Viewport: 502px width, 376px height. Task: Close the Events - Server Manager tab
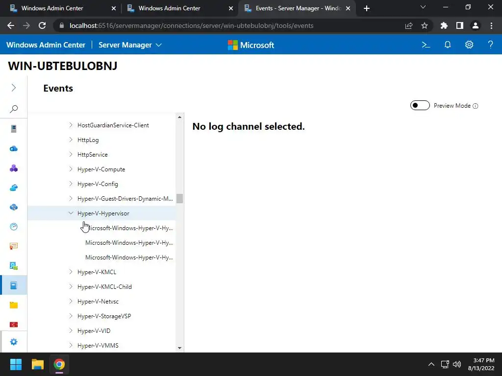(348, 8)
